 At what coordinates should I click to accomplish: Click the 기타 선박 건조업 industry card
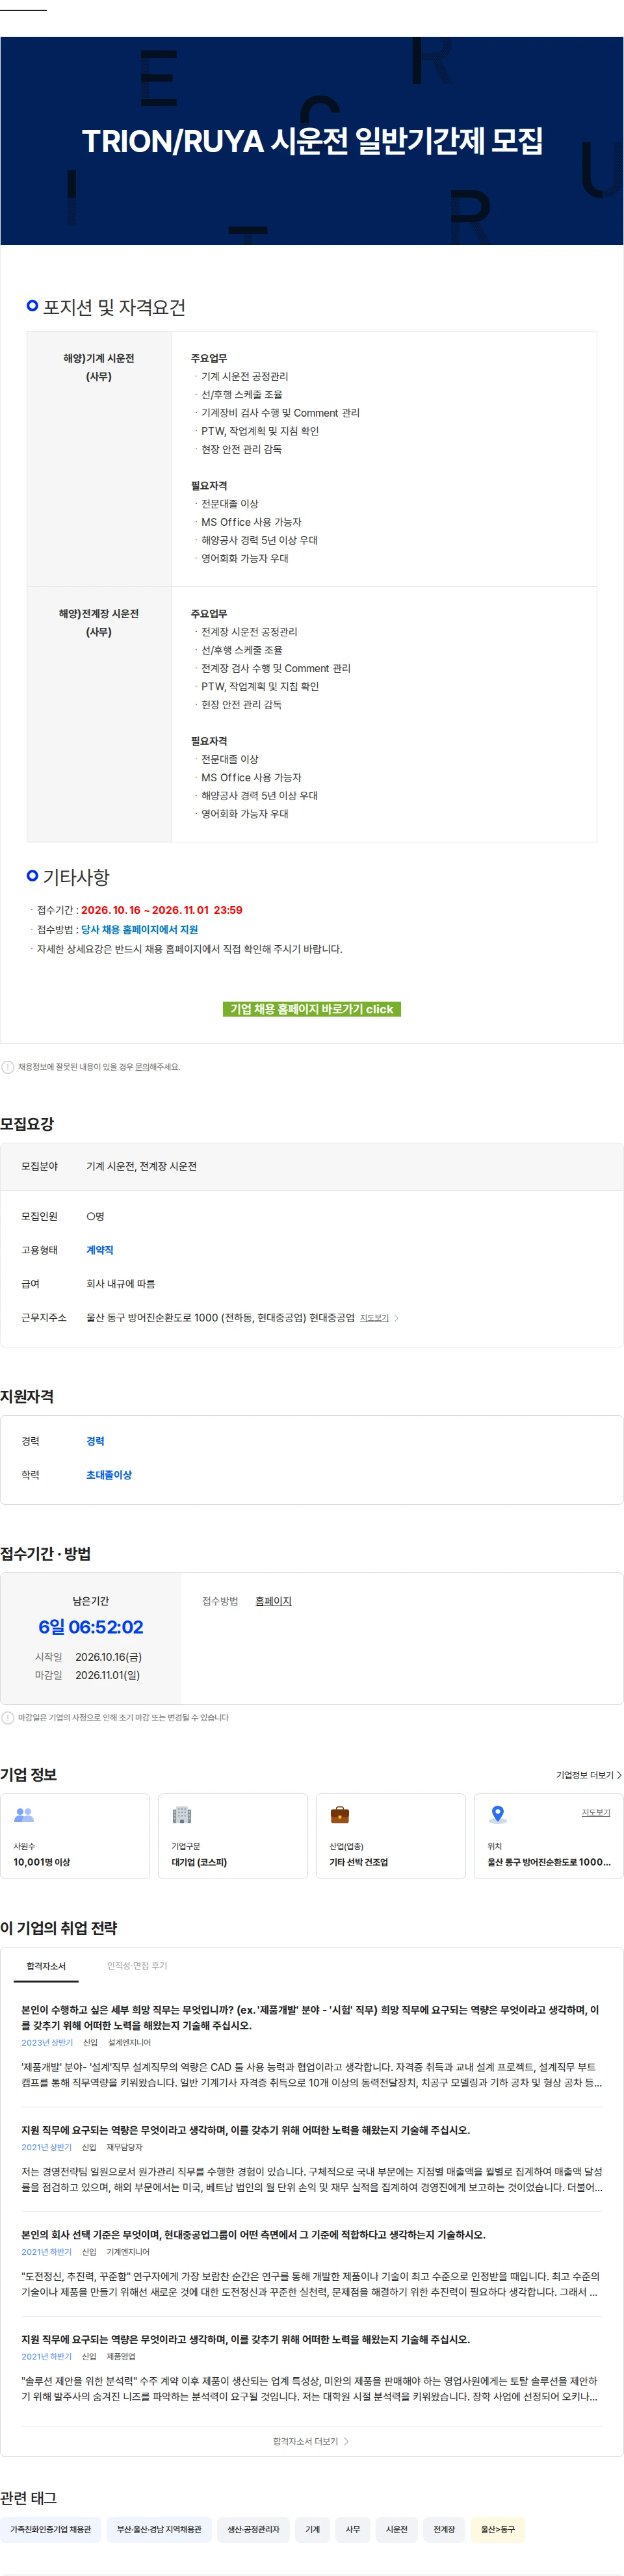point(391,1836)
